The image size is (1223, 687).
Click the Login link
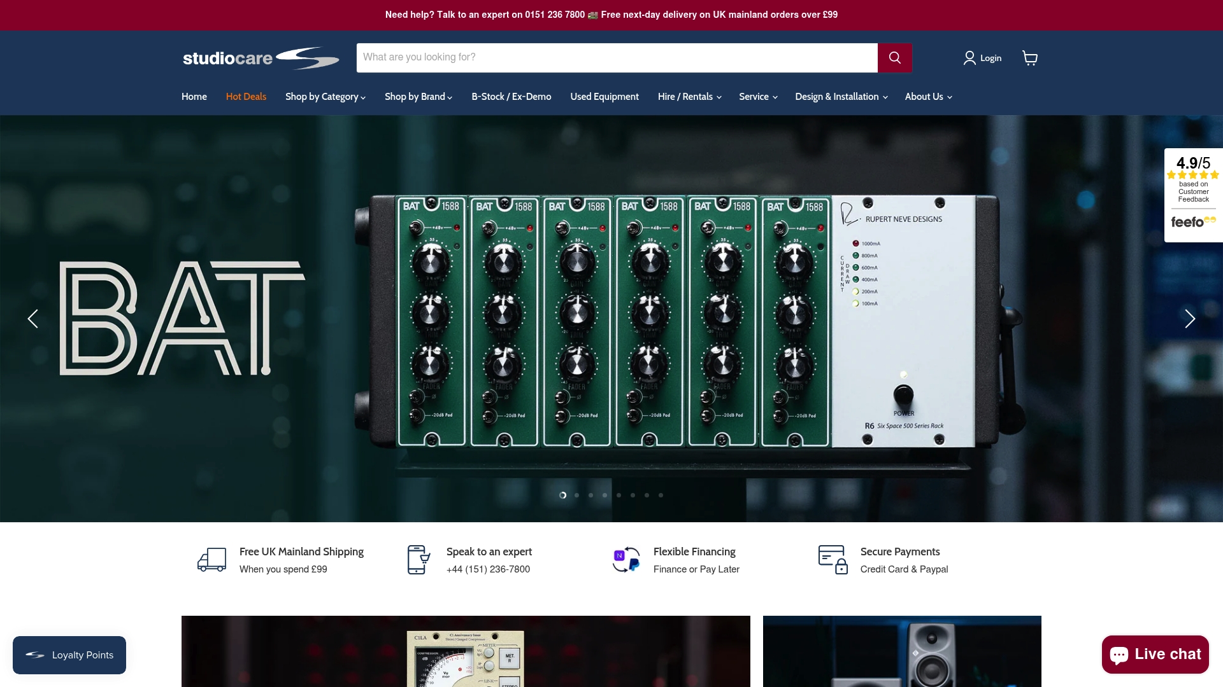pyautogui.click(x=991, y=58)
